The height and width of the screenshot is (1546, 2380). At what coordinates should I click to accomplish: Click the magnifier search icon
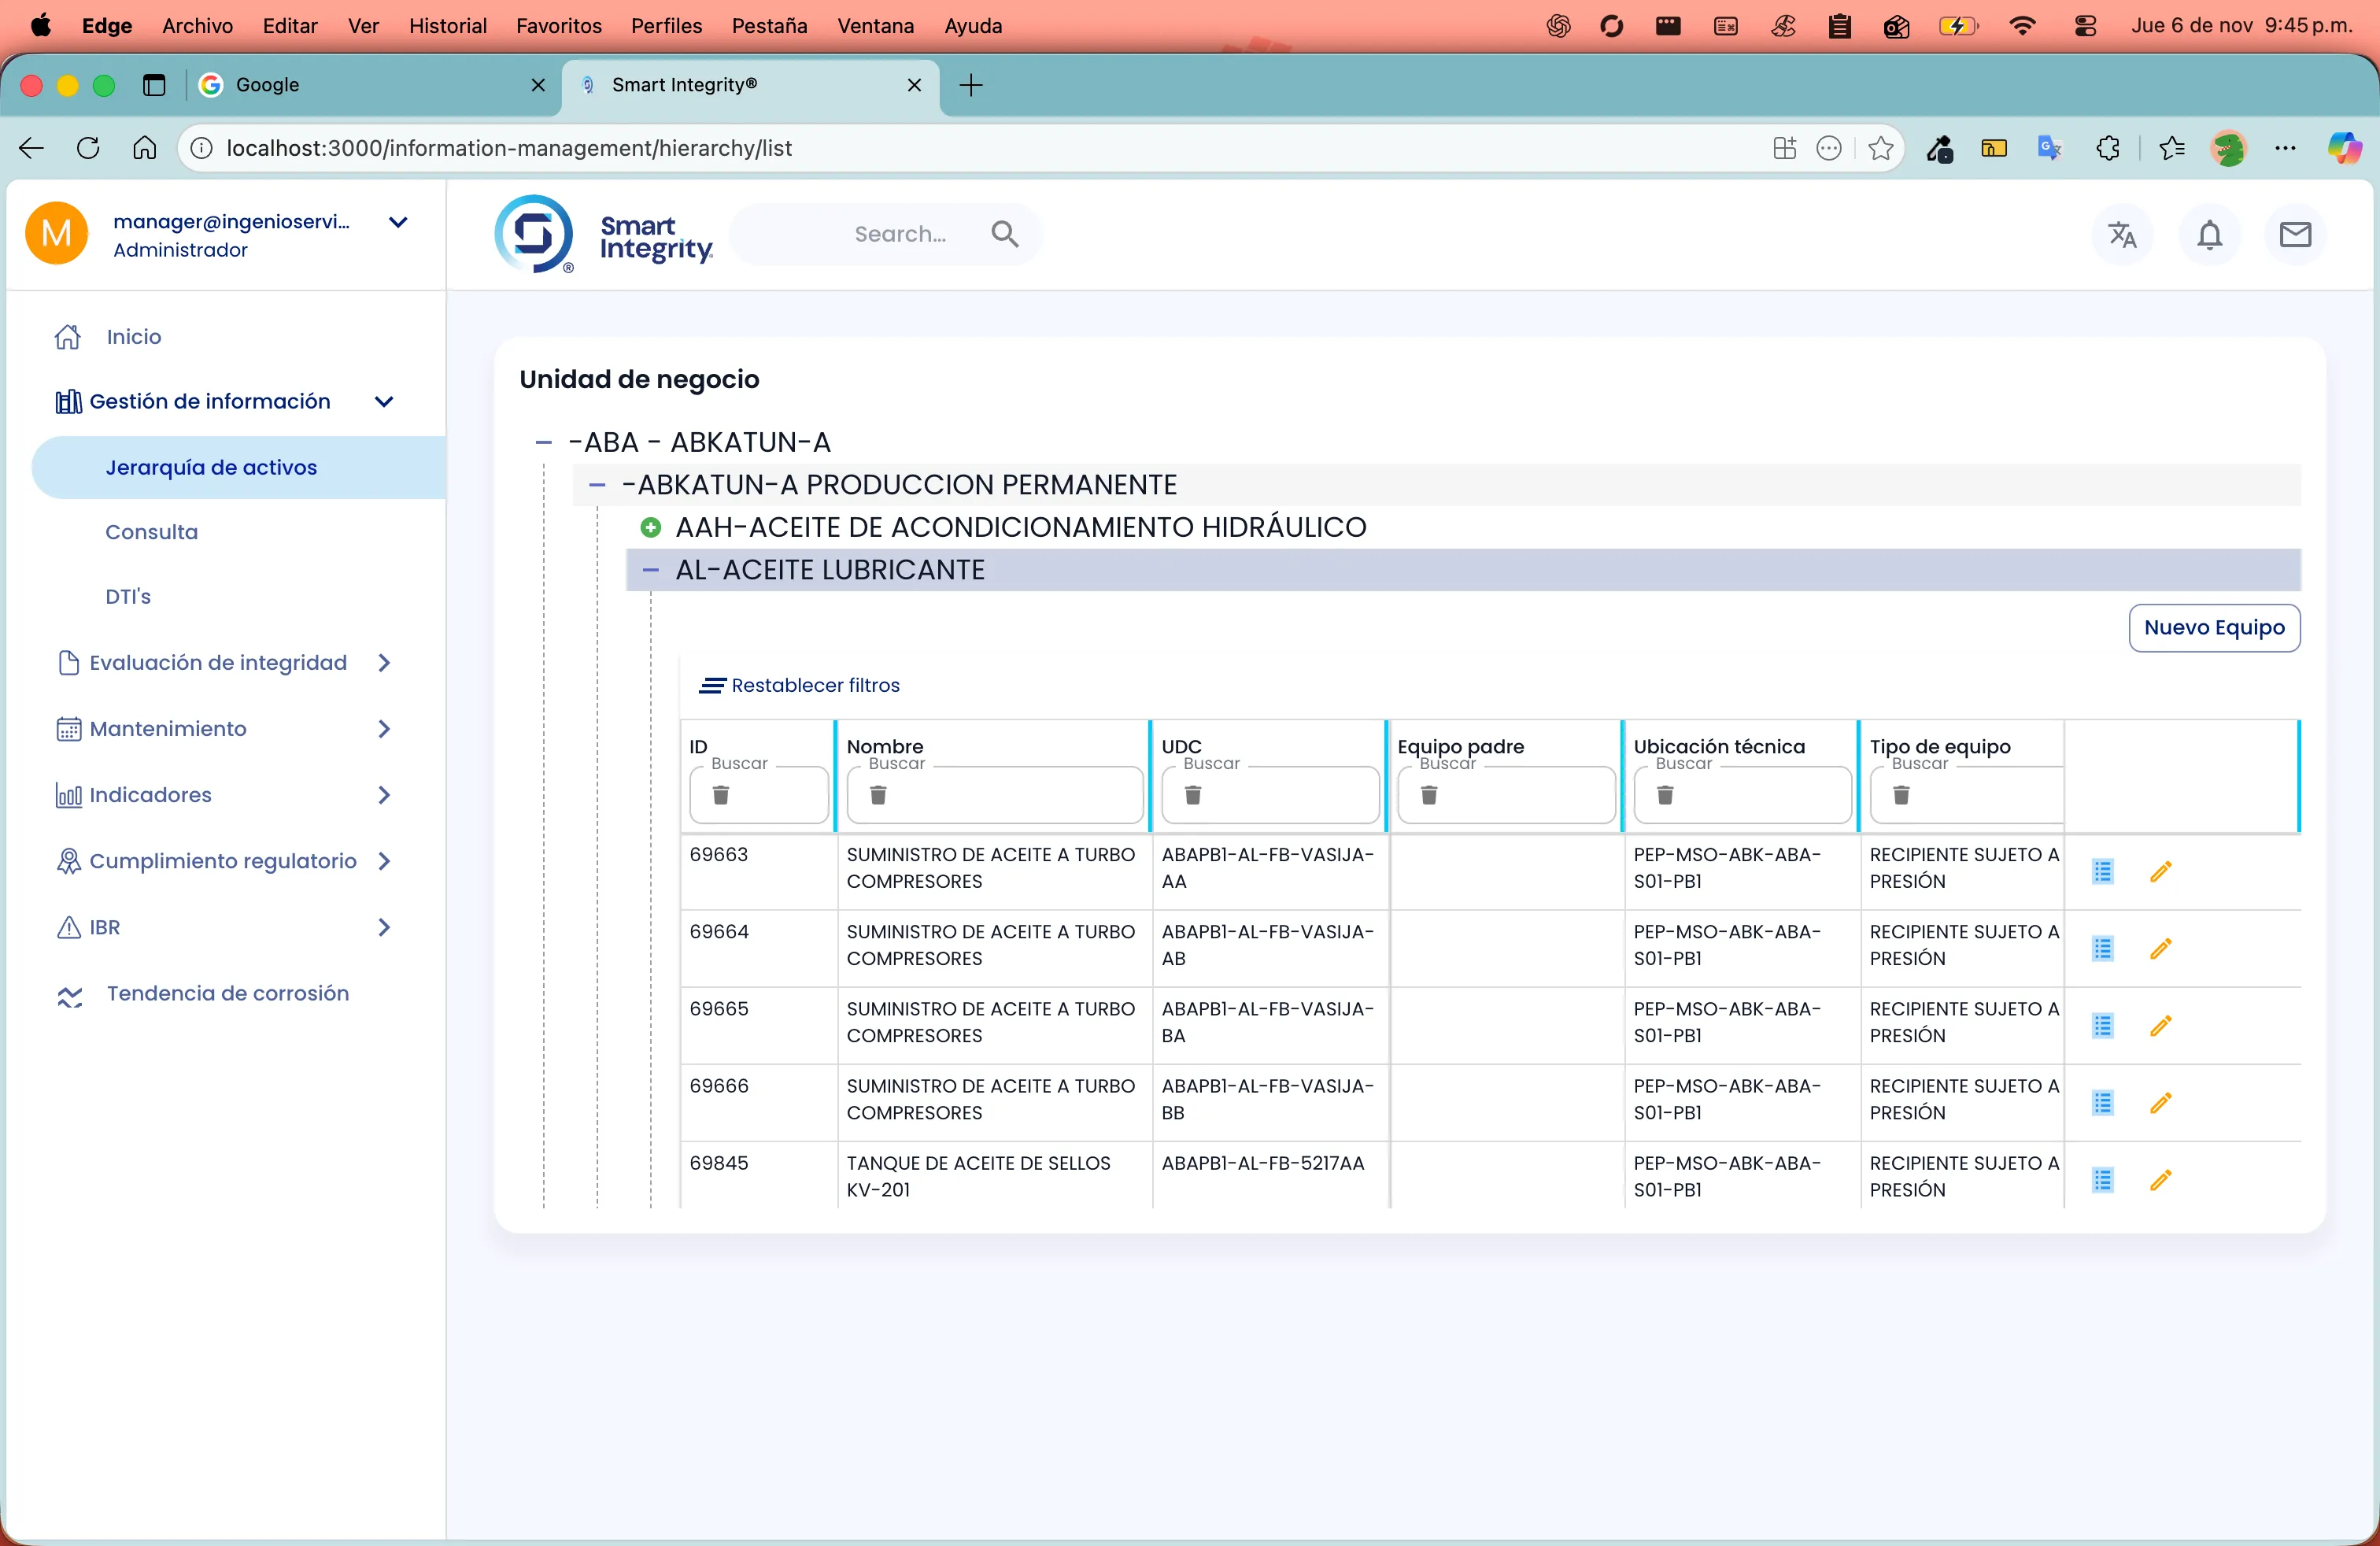(1004, 234)
